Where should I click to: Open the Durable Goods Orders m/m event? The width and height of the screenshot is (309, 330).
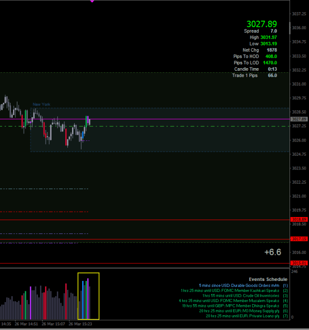click(x=239, y=286)
